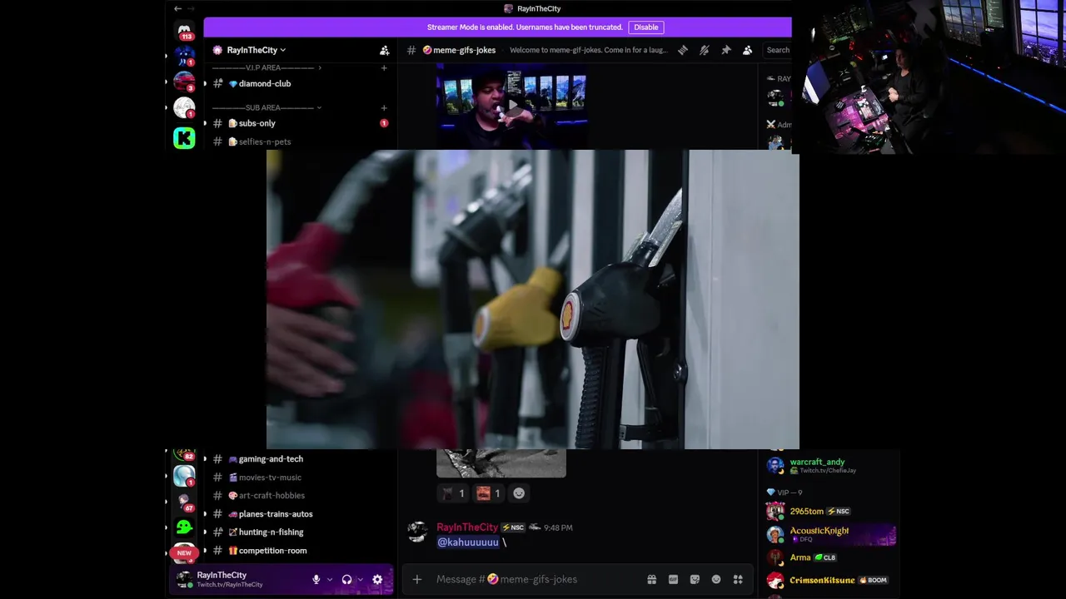This screenshot has width=1066, height=599.
Task: Click the laughing face reaction with count 1
Action: [488, 493]
